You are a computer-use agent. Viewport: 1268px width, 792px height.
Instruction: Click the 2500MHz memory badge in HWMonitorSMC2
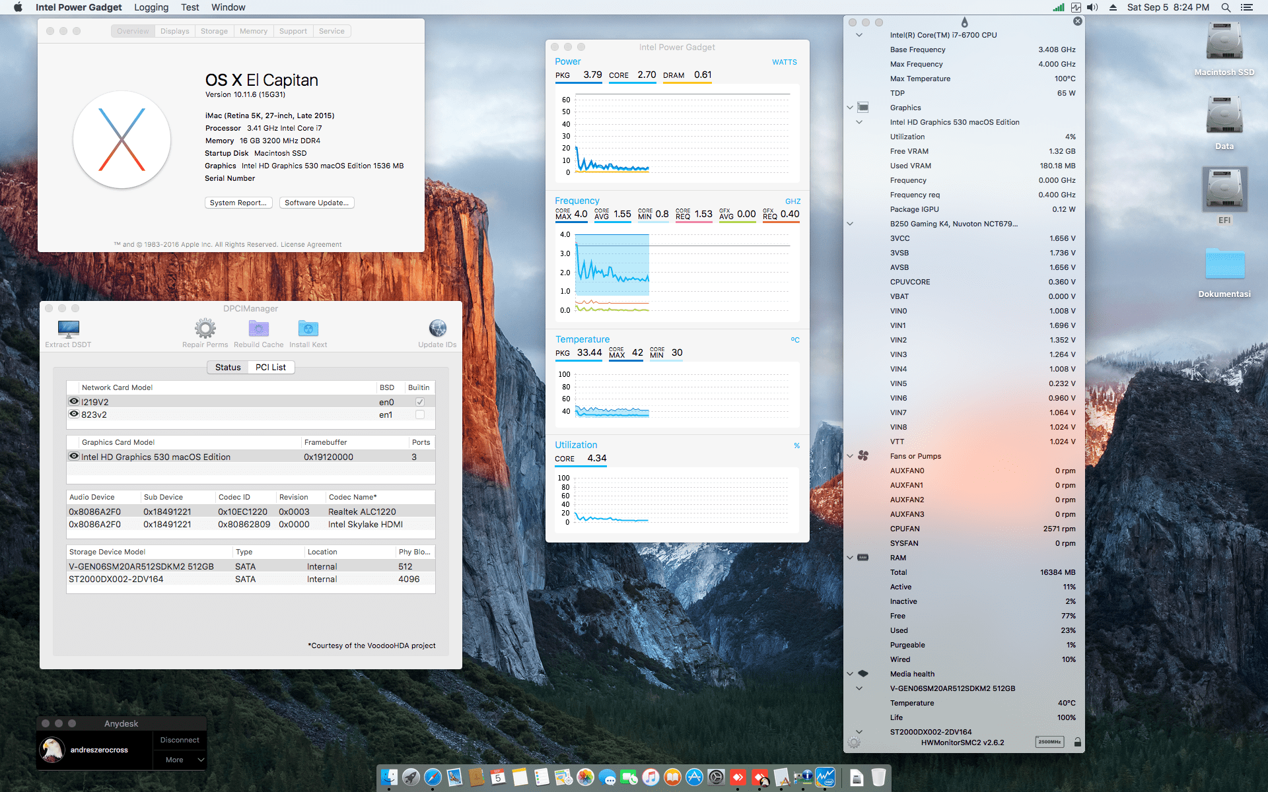[x=1049, y=742]
